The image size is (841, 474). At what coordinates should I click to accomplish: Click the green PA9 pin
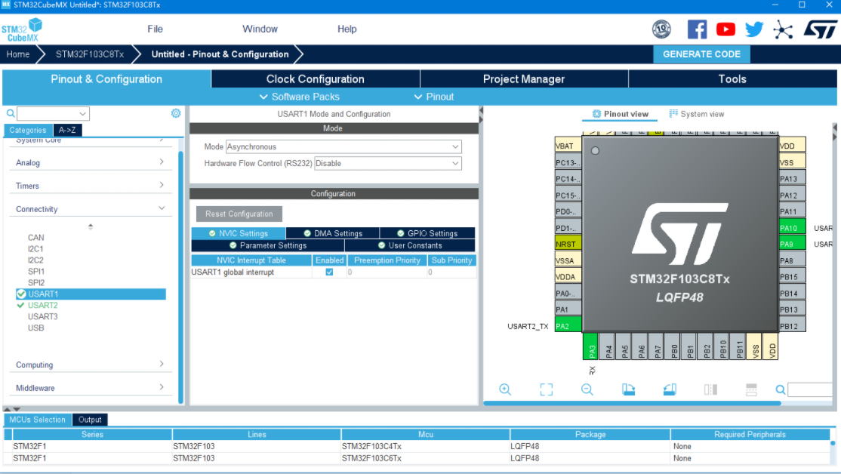[x=792, y=244]
